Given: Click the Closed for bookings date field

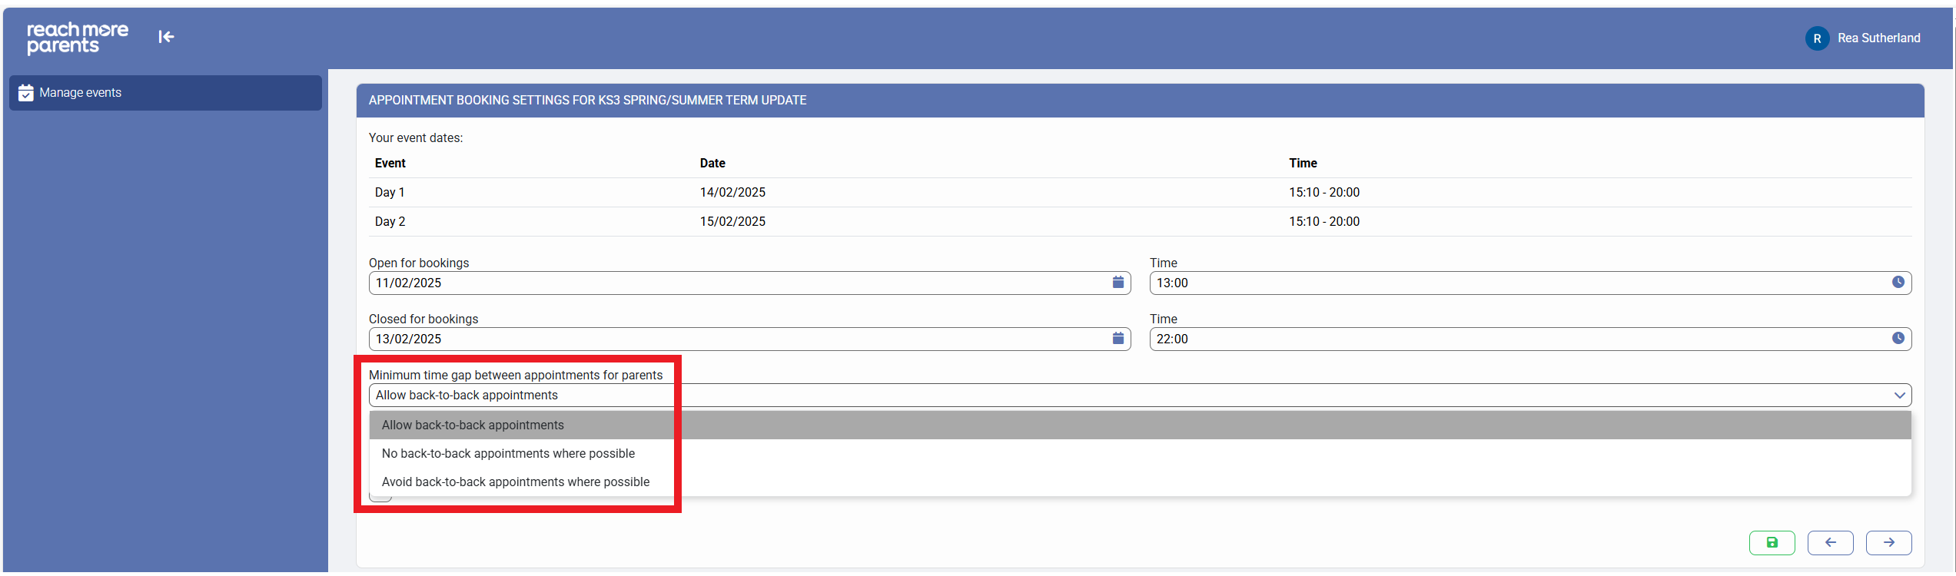Looking at the screenshot, I should (x=738, y=339).
